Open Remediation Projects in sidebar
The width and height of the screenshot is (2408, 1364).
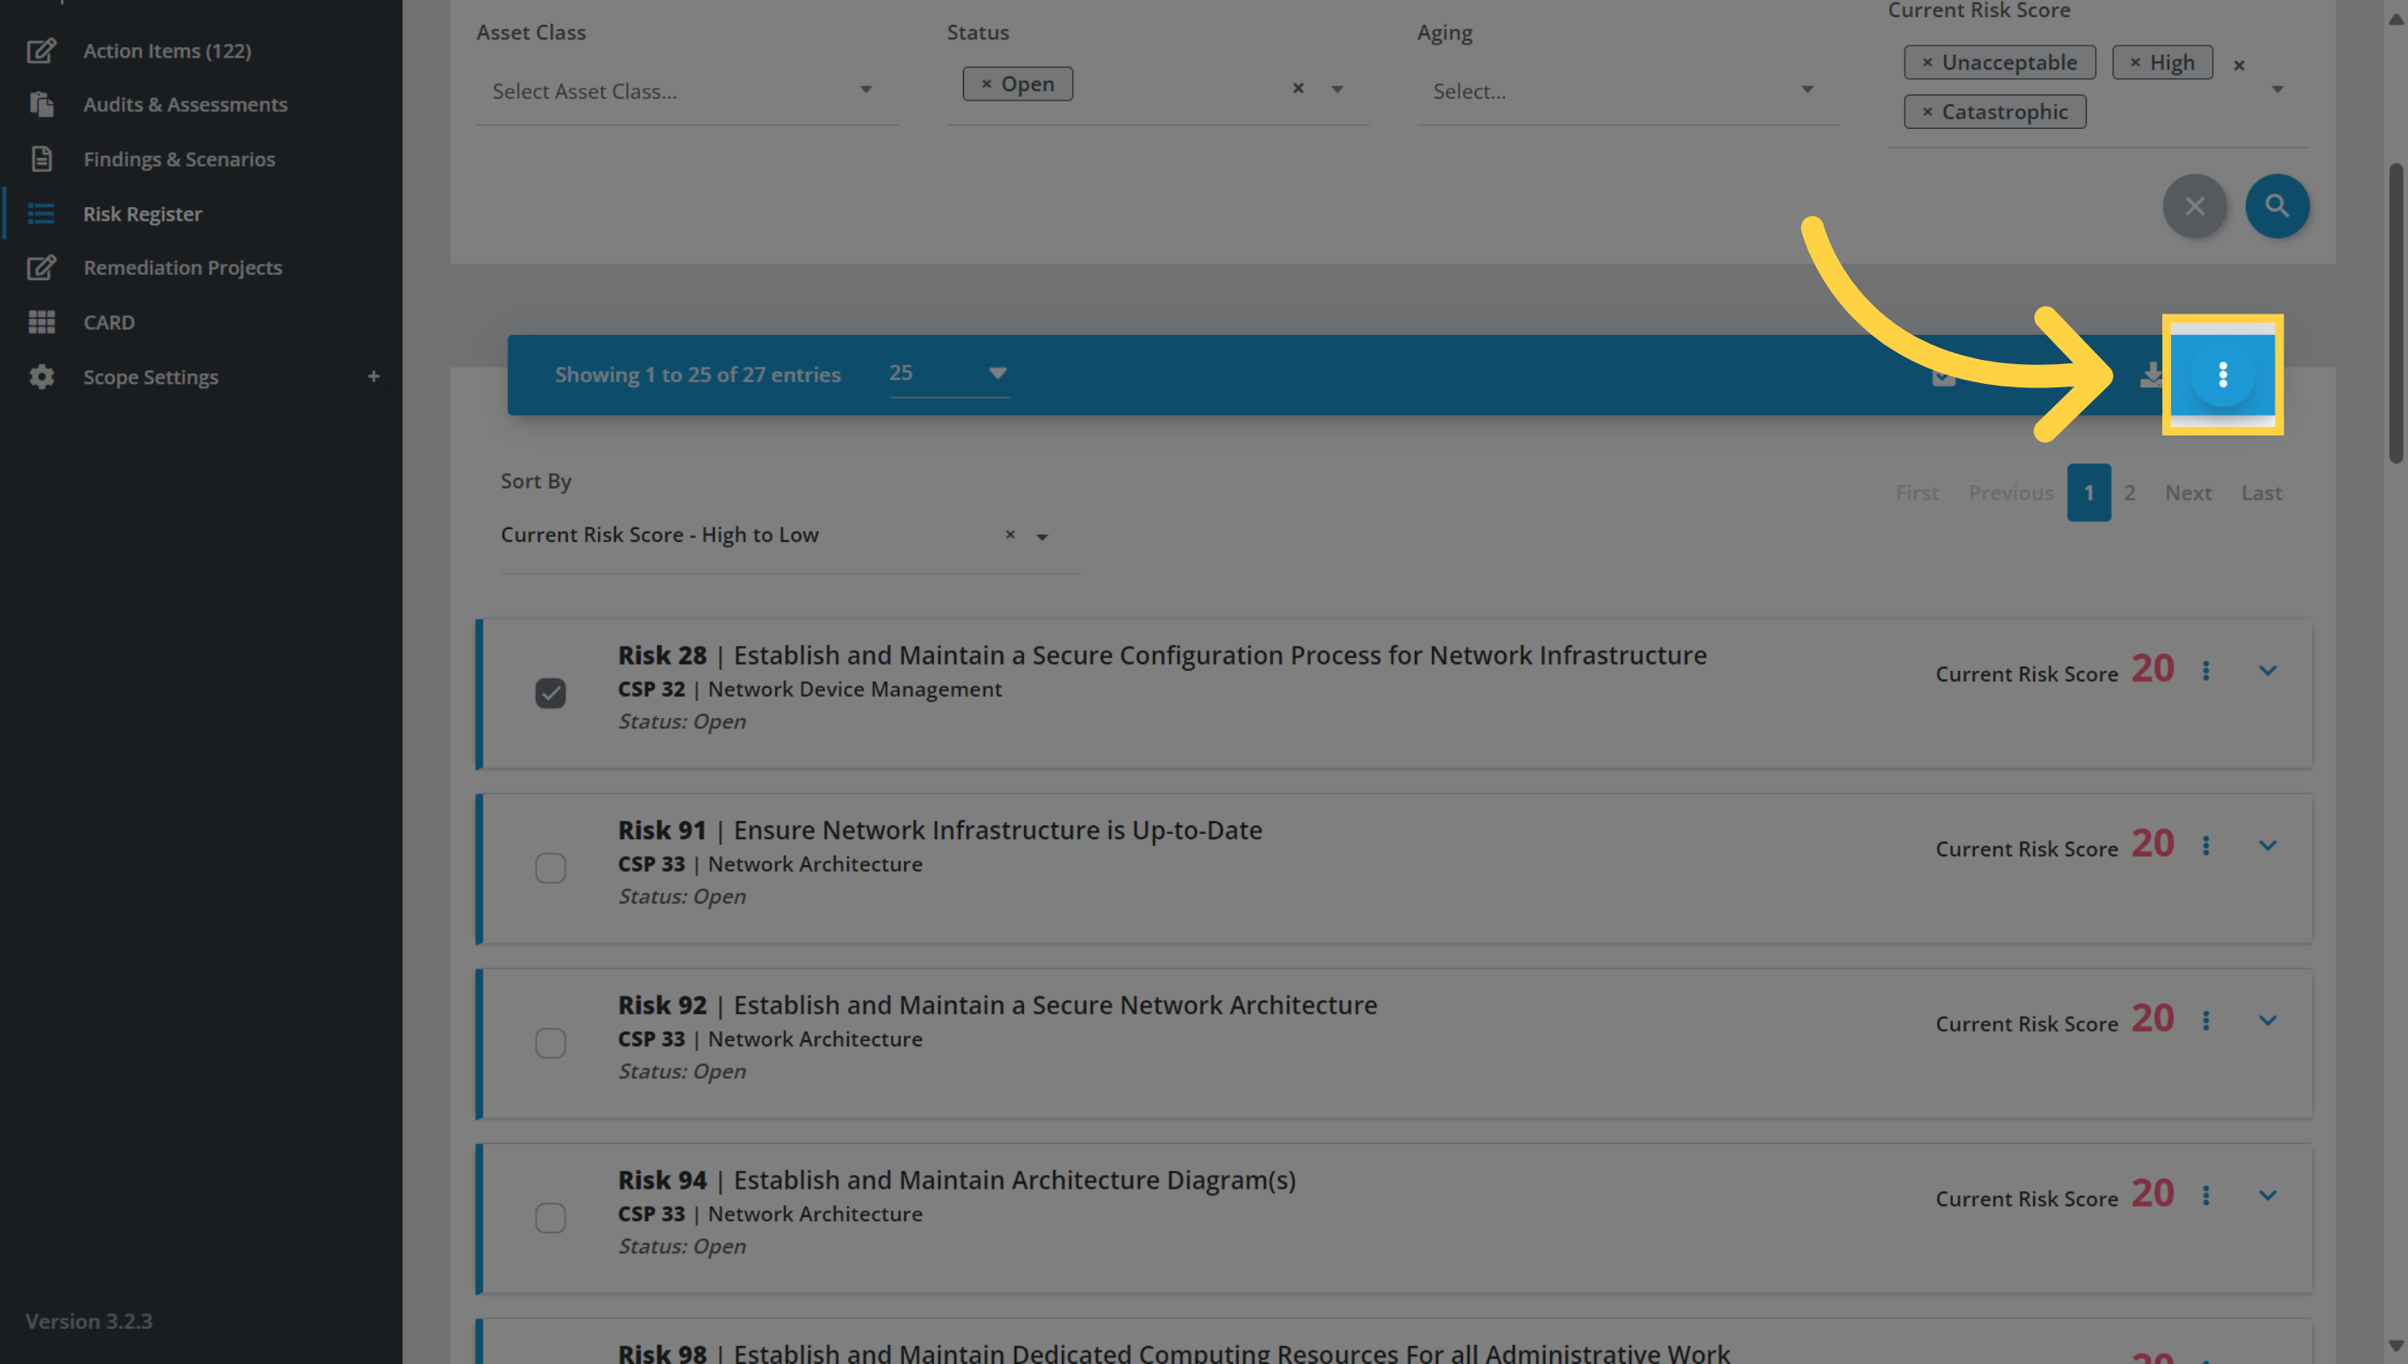183,267
